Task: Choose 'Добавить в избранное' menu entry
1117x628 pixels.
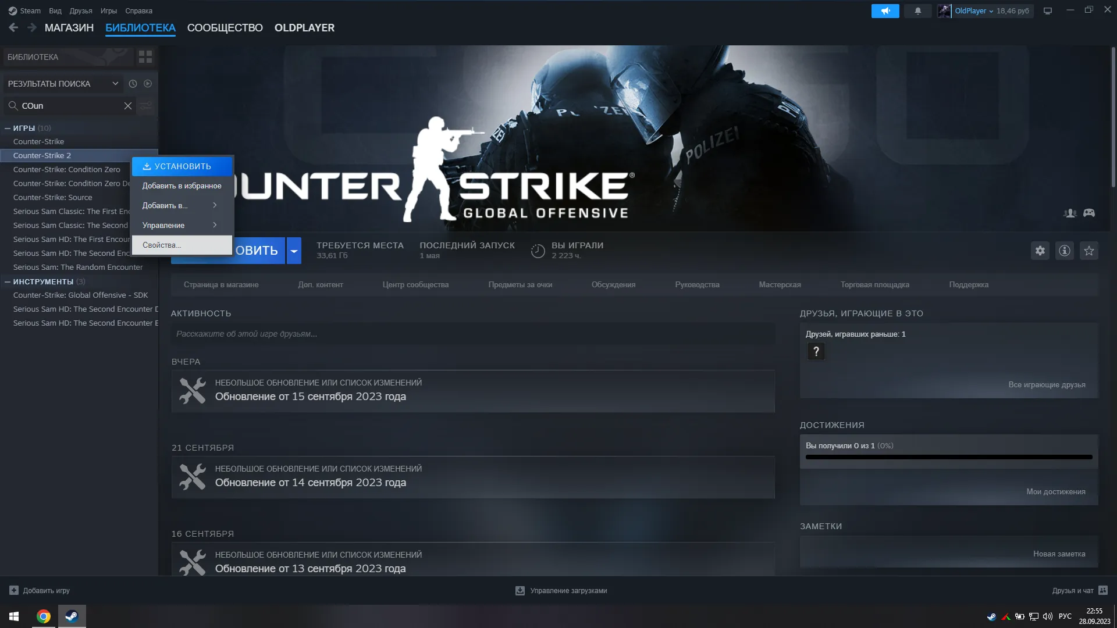Action: coord(182,186)
